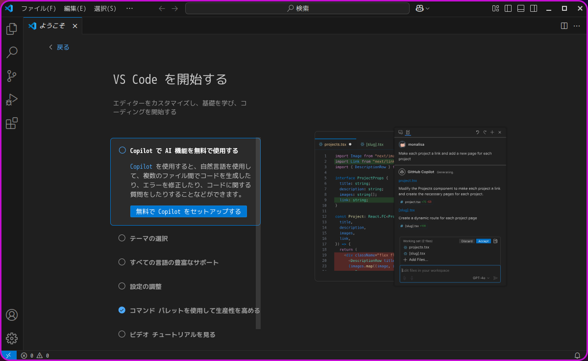Viewport: 588px width, 361px height.
Task: Open the Accounts menu icon
Action: [12, 315]
